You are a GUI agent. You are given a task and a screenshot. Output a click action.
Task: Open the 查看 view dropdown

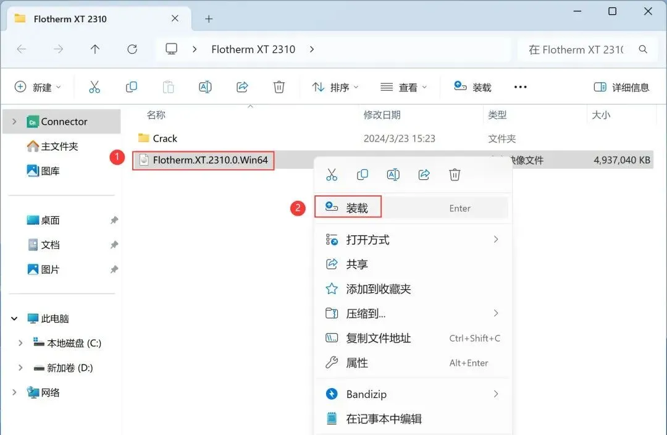click(x=403, y=87)
